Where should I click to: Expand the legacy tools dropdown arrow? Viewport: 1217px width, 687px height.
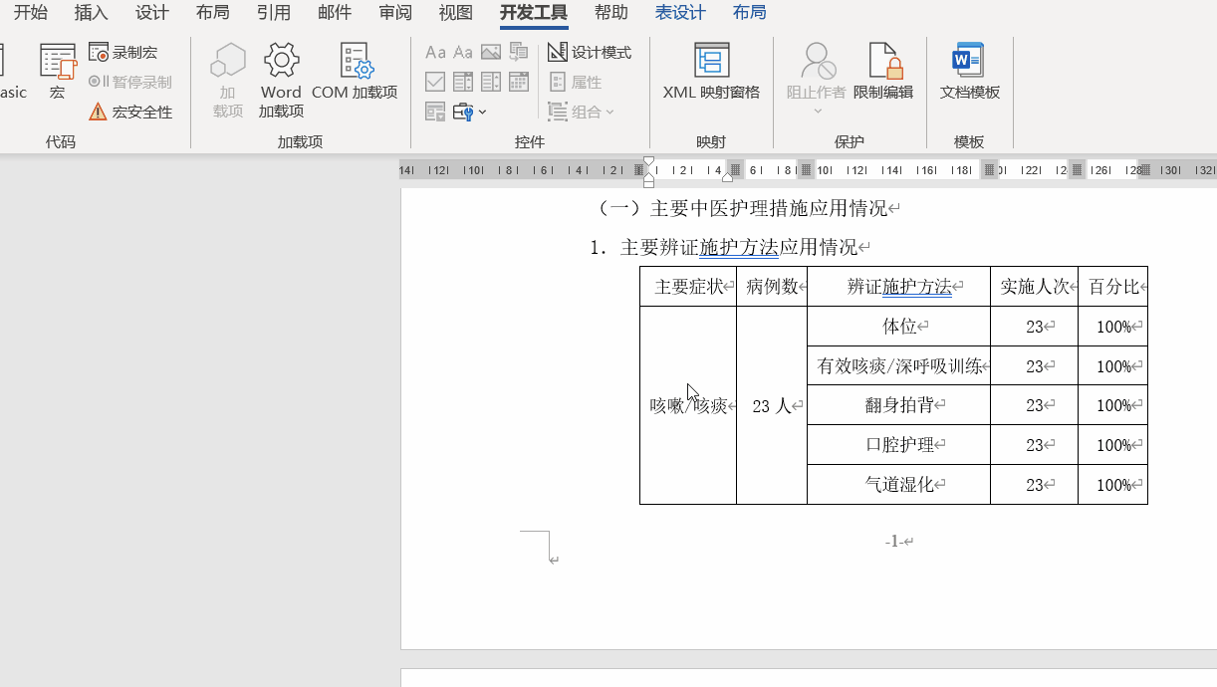482,112
